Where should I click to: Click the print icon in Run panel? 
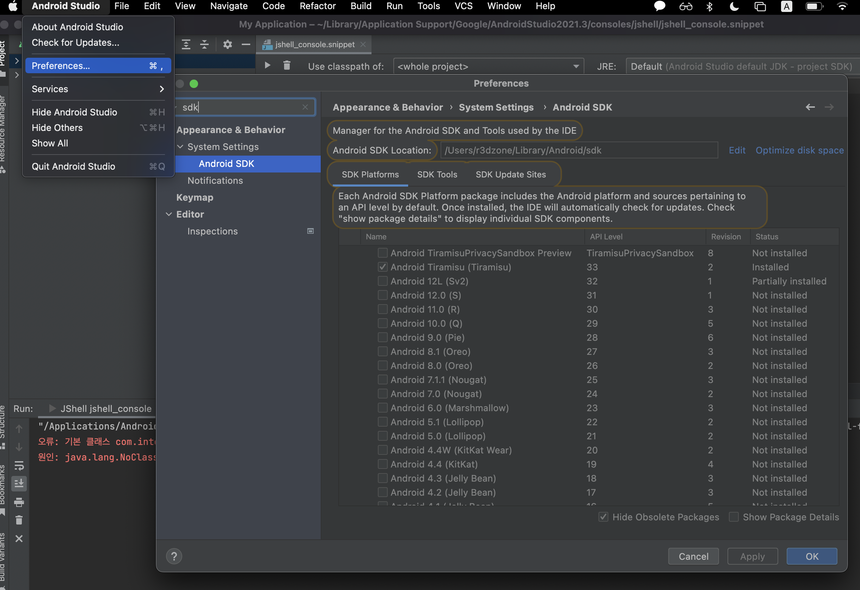click(x=19, y=502)
